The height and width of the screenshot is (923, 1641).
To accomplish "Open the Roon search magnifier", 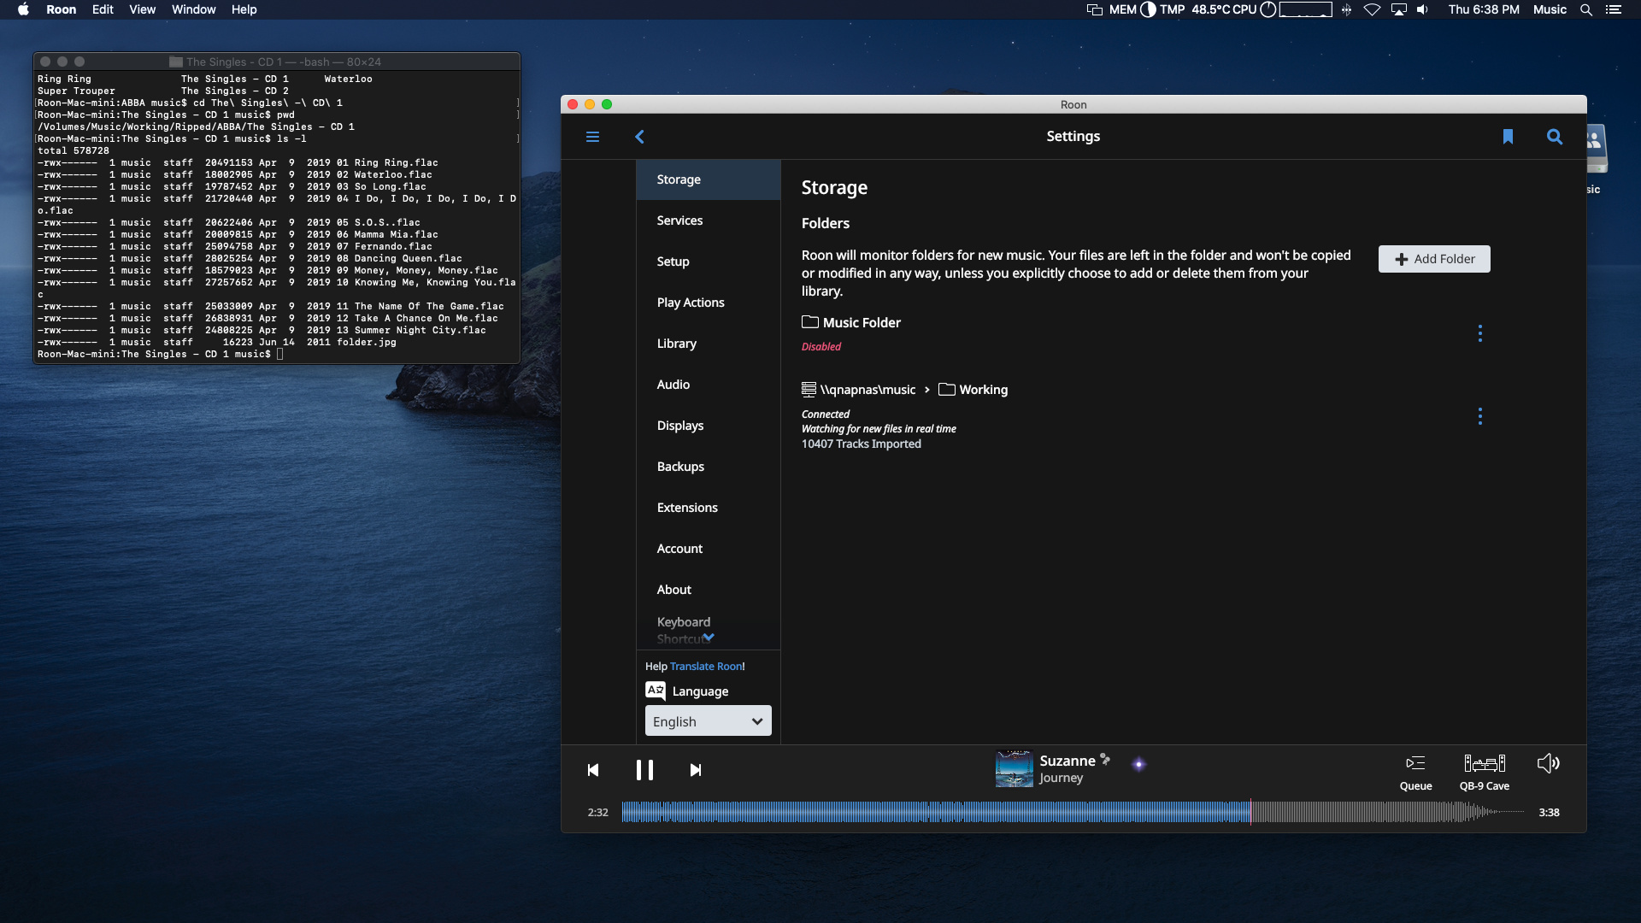I will click(1555, 137).
